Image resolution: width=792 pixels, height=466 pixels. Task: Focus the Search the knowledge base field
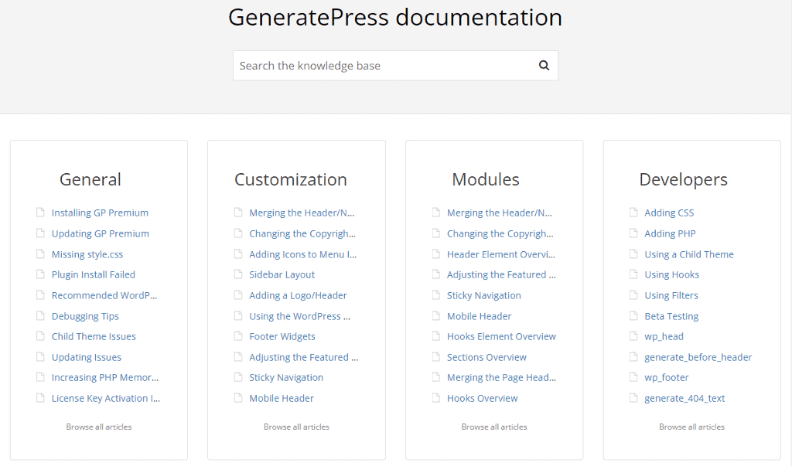click(x=383, y=66)
